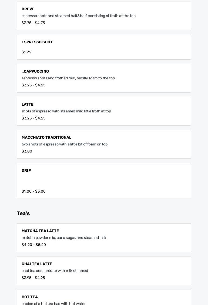Select the Chai Tea Latte title
Screen dimensions: 208x305
tap(37, 264)
